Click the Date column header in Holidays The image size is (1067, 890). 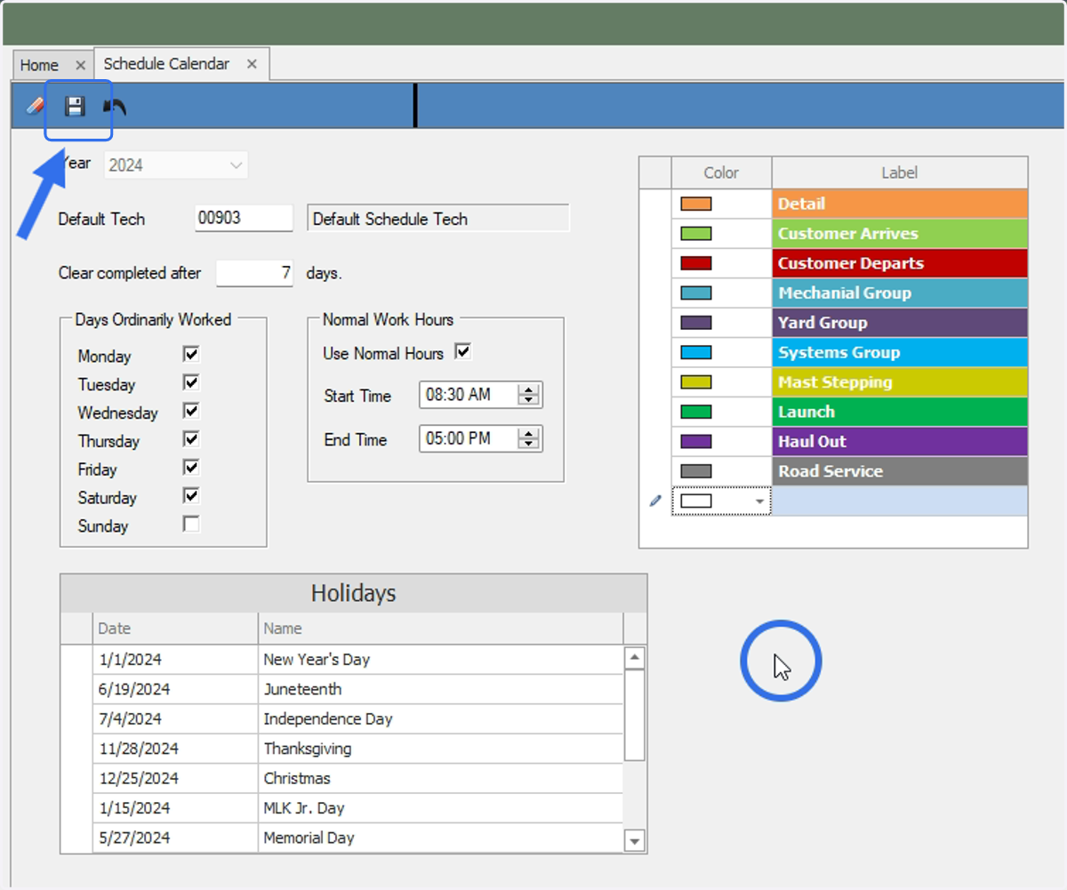point(175,628)
